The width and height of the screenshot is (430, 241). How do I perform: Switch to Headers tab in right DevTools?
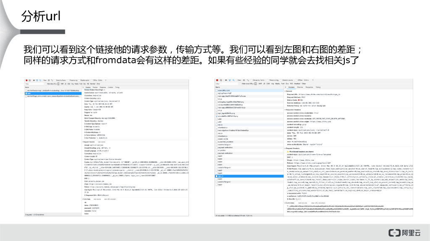coord(291,87)
